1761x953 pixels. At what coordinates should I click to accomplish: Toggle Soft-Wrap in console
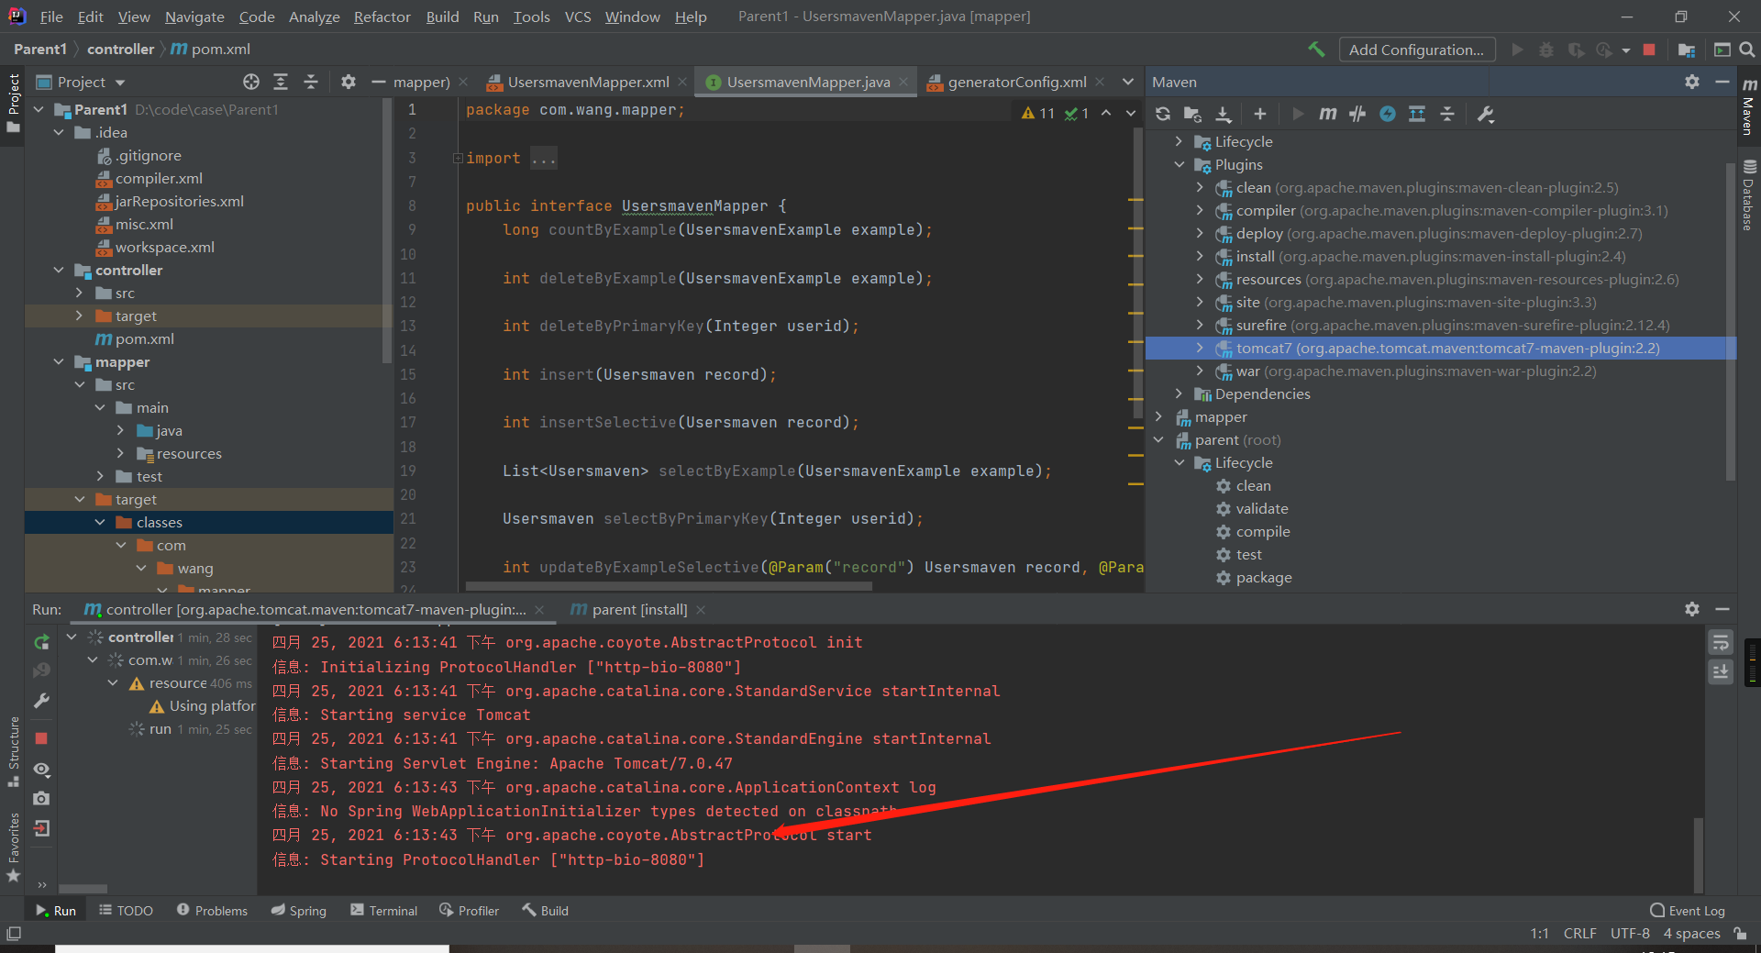click(1721, 642)
